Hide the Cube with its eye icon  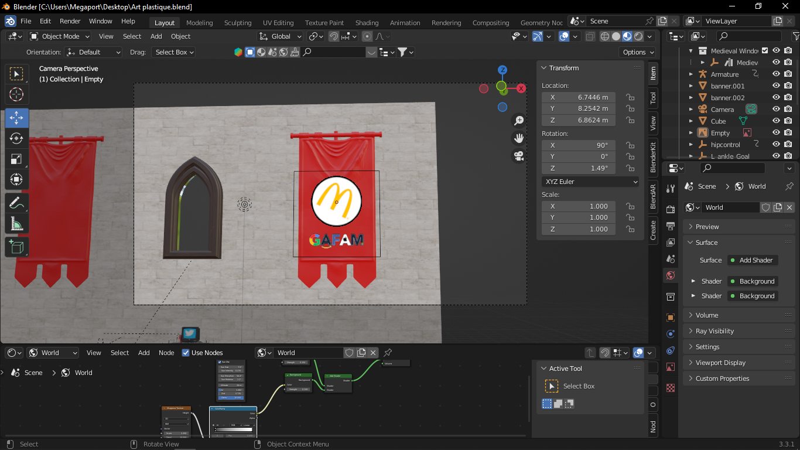click(776, 121)
